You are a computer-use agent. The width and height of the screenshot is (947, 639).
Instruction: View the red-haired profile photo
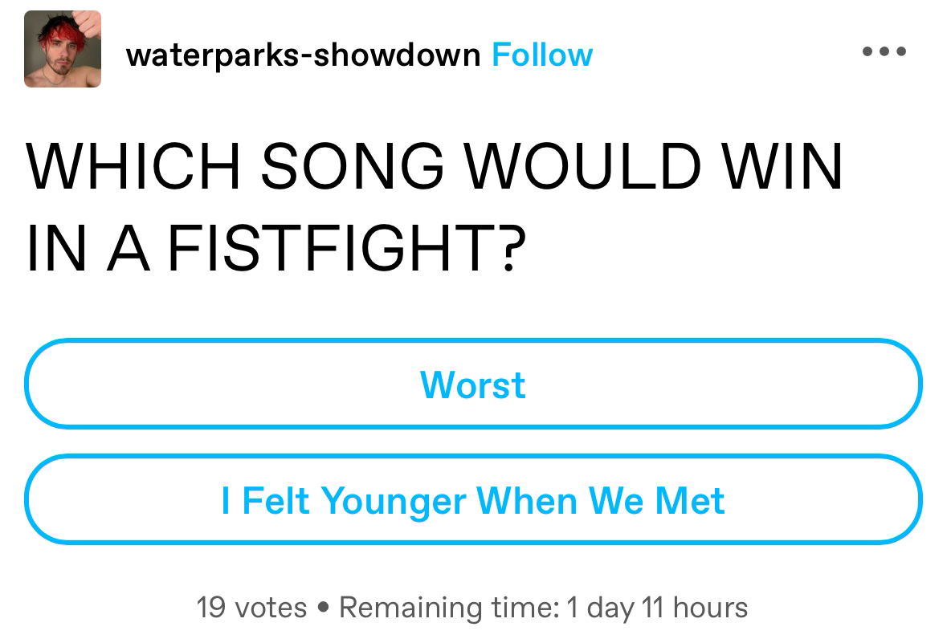click(x=63, y=49)
